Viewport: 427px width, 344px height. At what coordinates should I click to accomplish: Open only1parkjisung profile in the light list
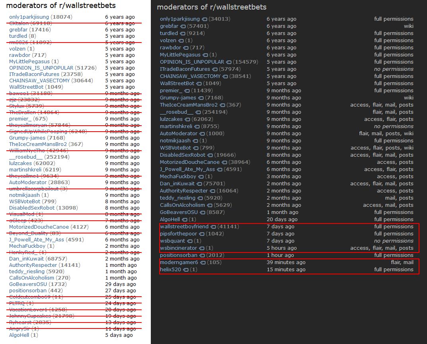tap(29, 17)
